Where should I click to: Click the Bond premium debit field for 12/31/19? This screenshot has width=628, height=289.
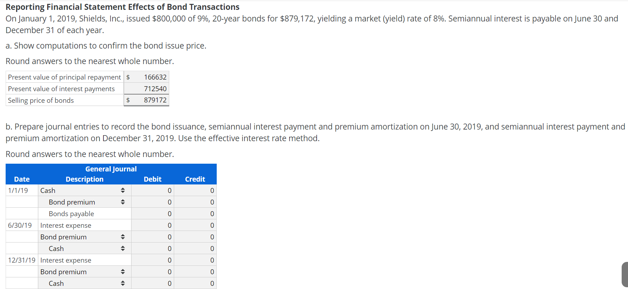point(153,271)
